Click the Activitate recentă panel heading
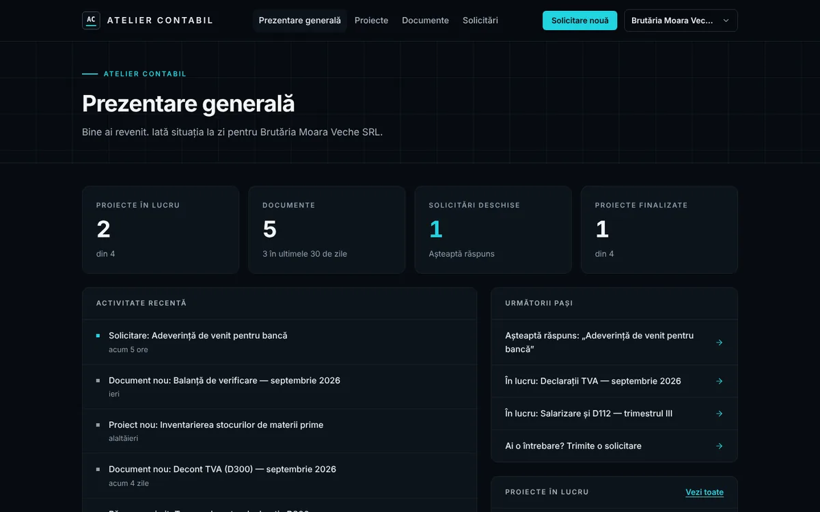 coord(141,303)
